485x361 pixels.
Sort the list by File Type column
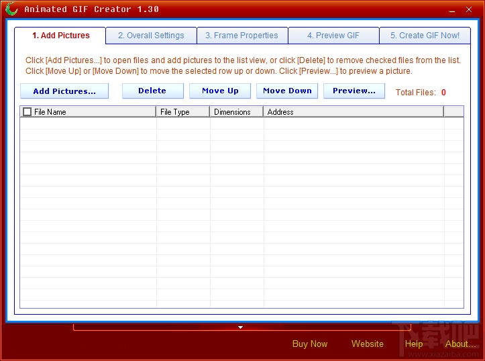click(183, 111)
